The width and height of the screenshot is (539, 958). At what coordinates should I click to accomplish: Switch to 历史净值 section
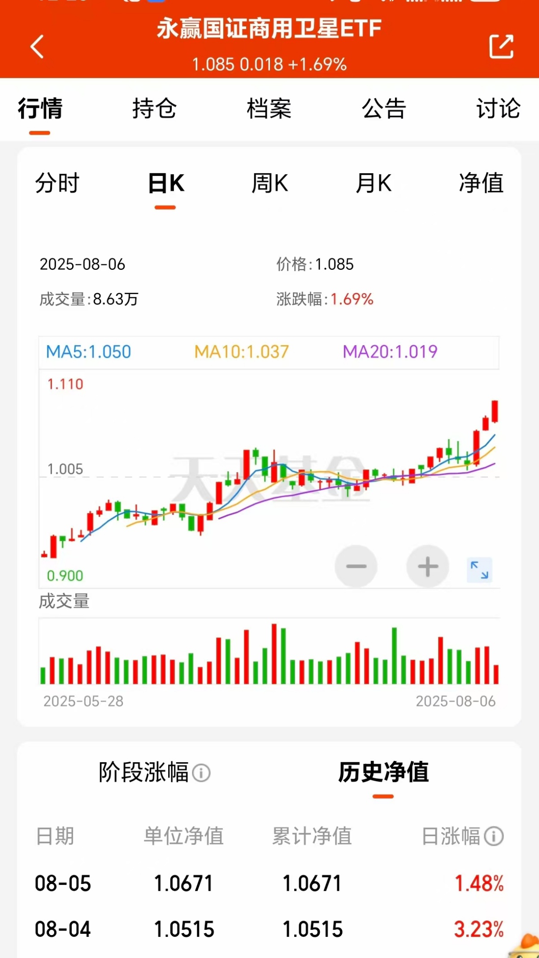[x=383, y=773]
